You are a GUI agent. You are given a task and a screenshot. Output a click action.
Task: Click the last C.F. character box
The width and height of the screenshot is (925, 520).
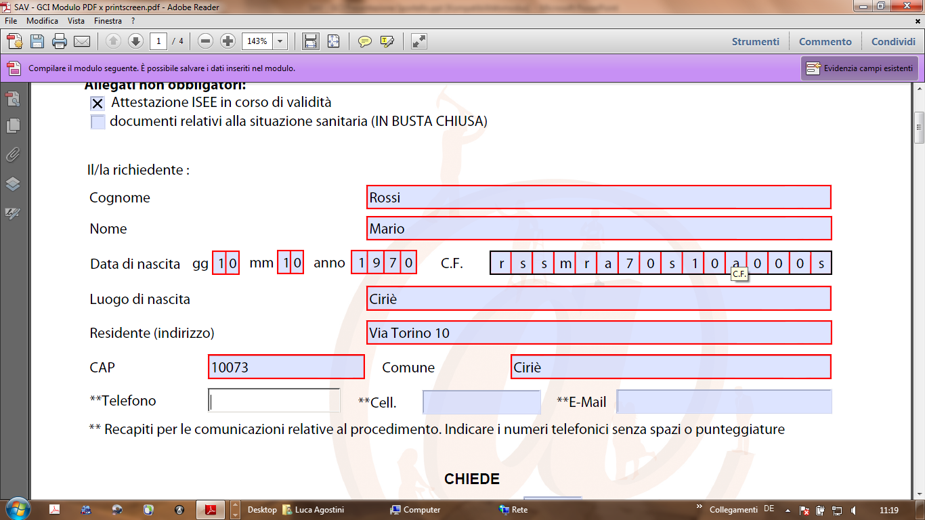click(x=821, y=263)
